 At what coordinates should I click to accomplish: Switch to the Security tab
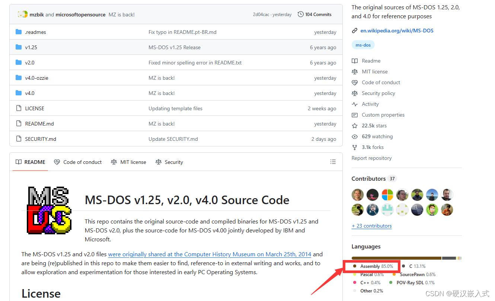click(169, 162)
